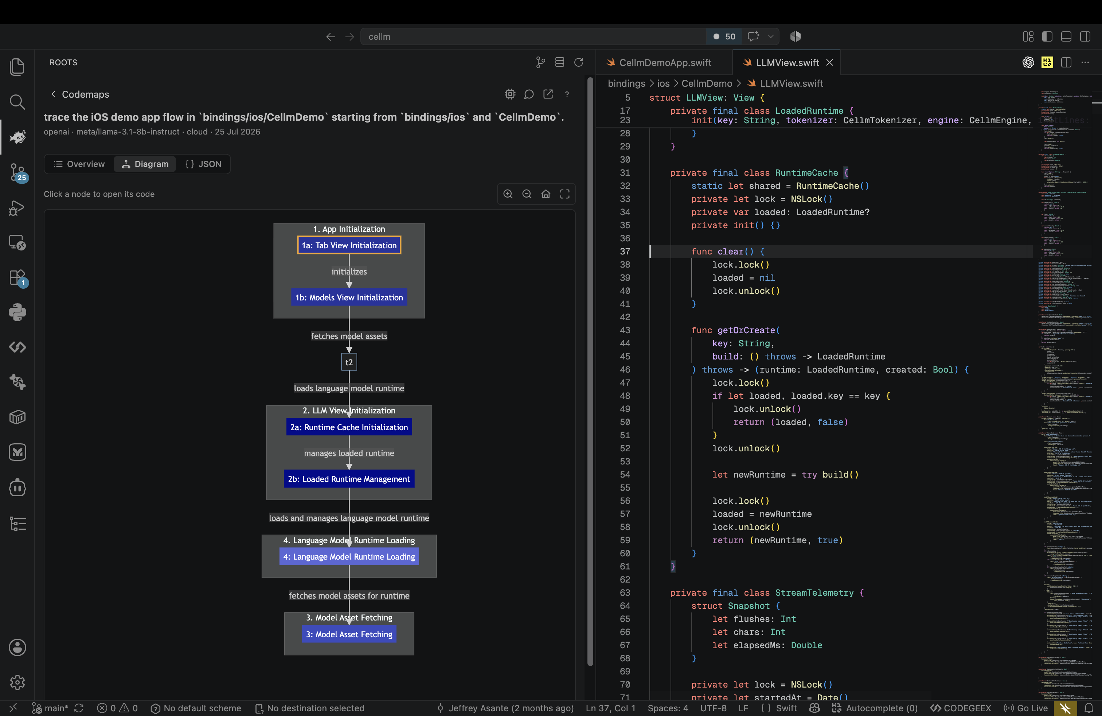Toggle Go Live server in status bar
Image resolution: width=1102 pixels, height=716 pixels.
(1025, 708)
